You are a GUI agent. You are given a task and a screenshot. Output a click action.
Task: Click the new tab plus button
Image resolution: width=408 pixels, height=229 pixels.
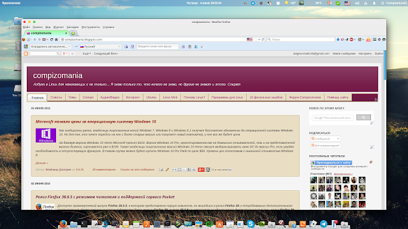(73, 33)
